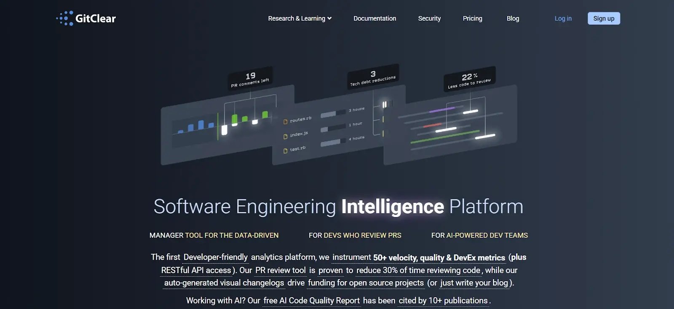Open reduce 30% of time reviewing code link
The height and width of the screenshot is (309, 674).
(418, 270)
